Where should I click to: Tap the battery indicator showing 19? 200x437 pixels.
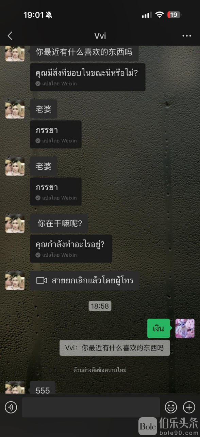click(174, 15)
